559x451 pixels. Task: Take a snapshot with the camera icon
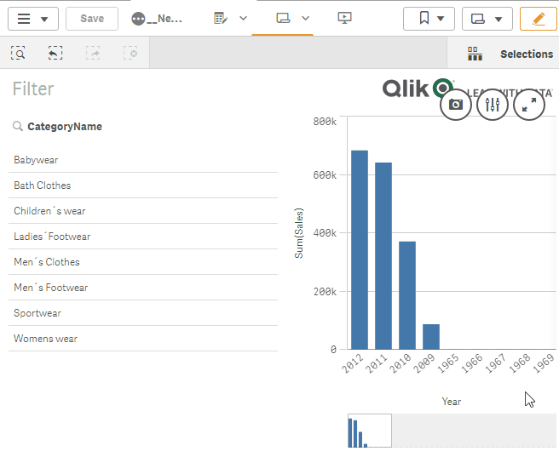tap(456, 105)
